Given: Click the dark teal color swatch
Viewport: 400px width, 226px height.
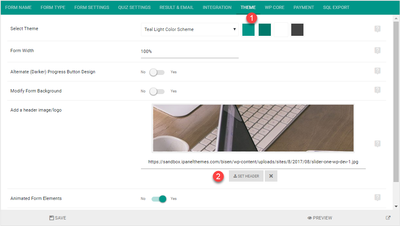Looking at the screenshot, I should (x=264, y=30).
